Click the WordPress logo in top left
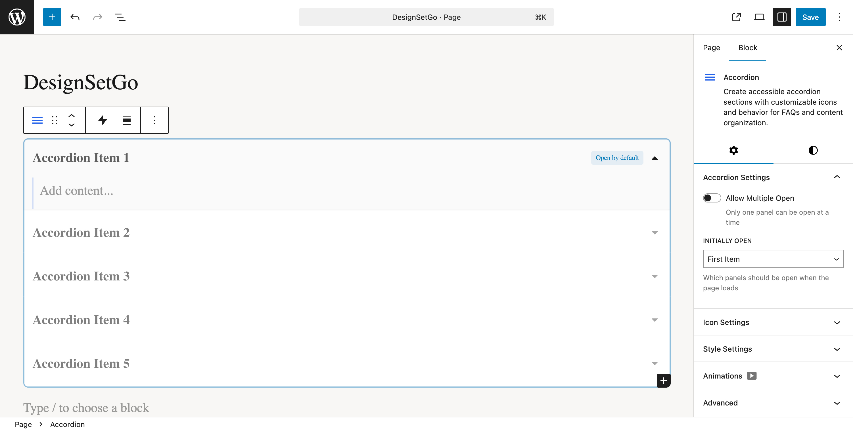The width and height of the screenshot is (853, 431). [x=16, y=17]
